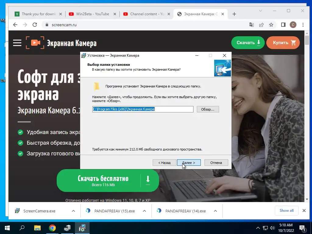The width and height of the screenshot is (312, 234).
Task: Close the active Экранная Камера tab
Action: pyautogui.click(x=223, y=14)
